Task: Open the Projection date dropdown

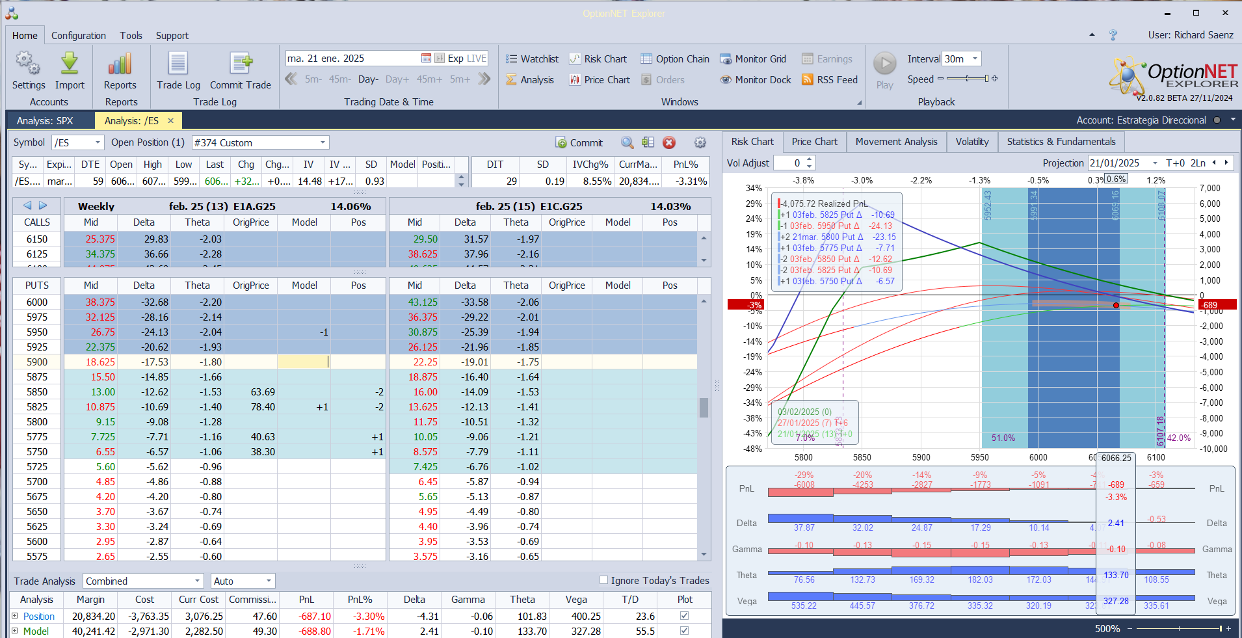Action: (1155, 163)
